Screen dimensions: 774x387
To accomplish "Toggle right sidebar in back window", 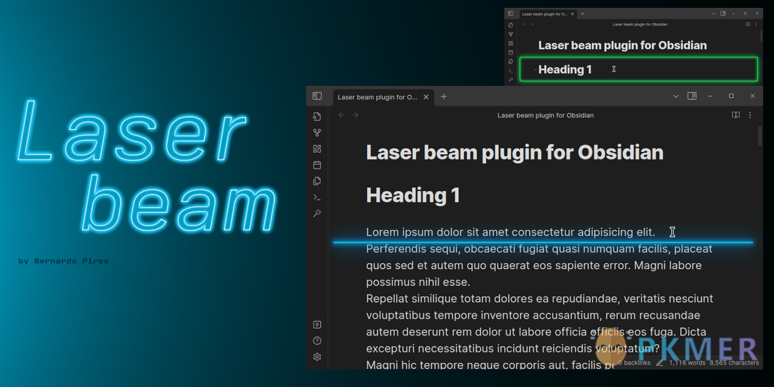I will 723,13.
